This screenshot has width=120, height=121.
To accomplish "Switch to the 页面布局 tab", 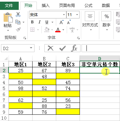I will [x=67, y=6].
